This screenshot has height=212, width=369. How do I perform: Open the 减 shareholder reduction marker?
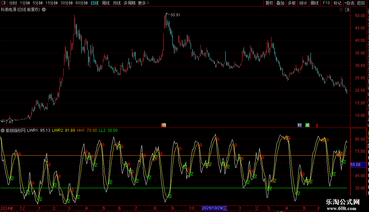(x=307, y=125)
